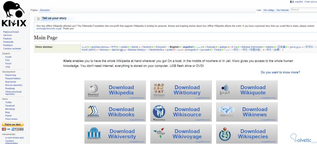Click the Download Wikisource button
Viewport: 317px width, 144px height.
(x=181, y=112)
